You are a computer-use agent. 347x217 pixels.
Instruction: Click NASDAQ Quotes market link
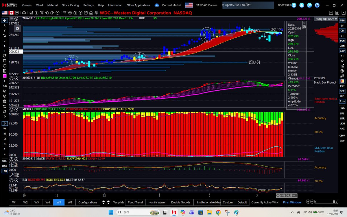pyautogui.click(x=206, y=5)
